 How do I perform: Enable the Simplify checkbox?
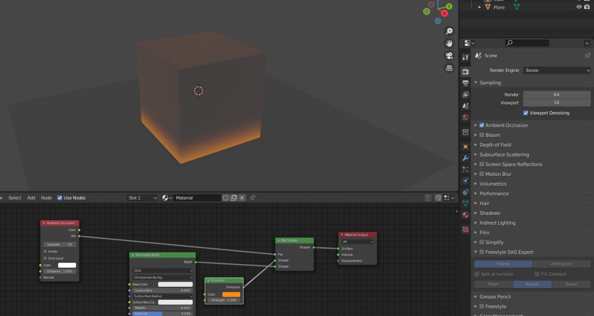click(482, 242)
